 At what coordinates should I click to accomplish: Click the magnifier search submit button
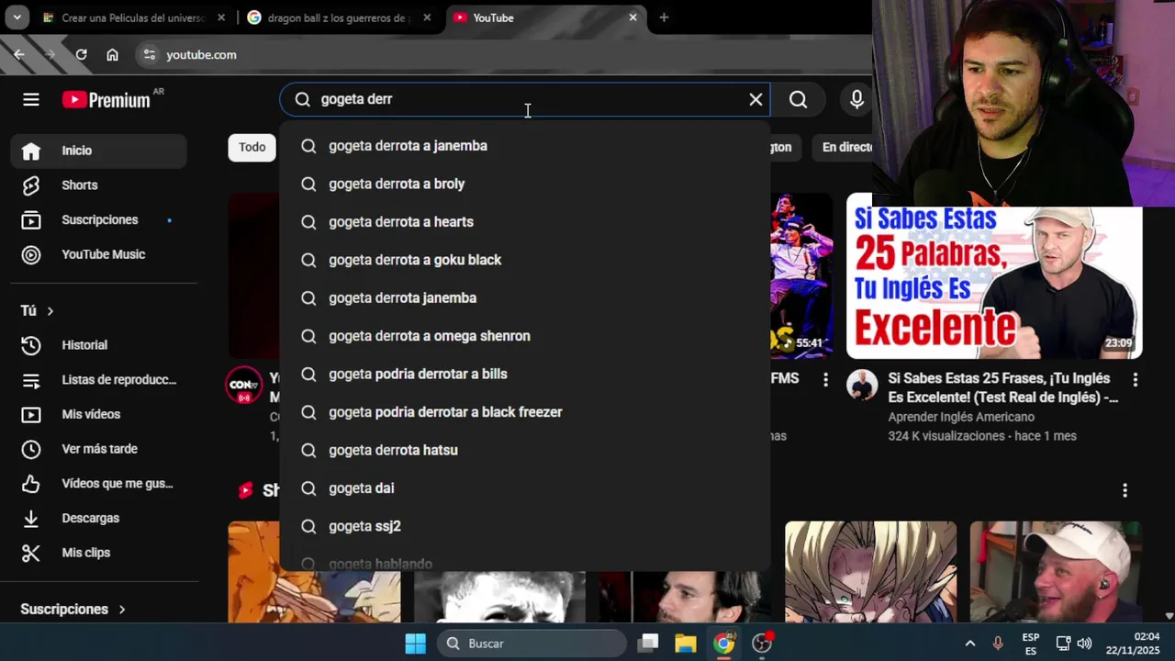click(x=799, y=99)
